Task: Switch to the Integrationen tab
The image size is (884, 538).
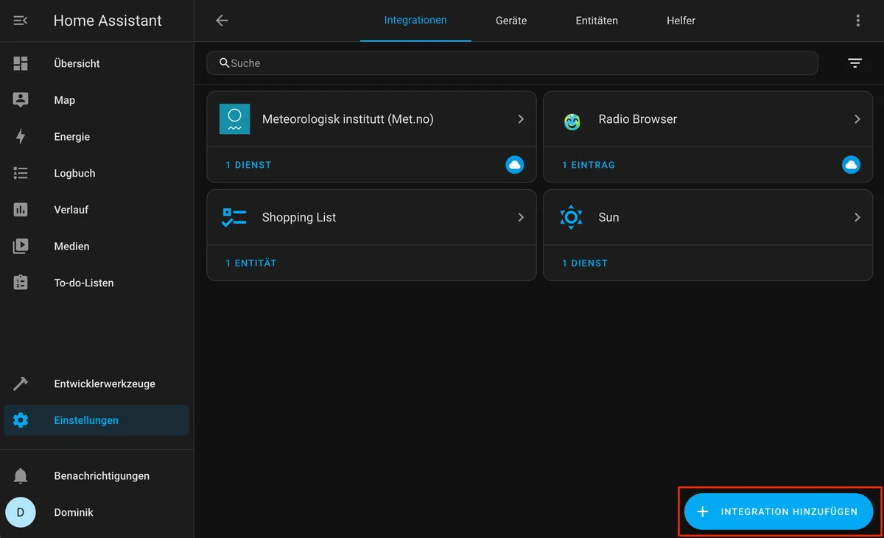Action: point(415,21)
